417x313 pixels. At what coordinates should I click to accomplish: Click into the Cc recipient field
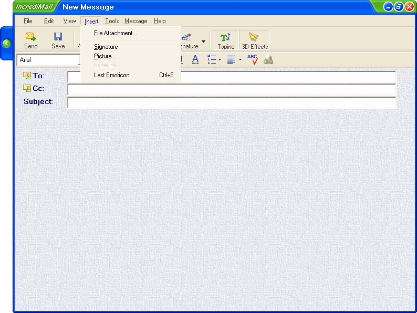(232, 90)
